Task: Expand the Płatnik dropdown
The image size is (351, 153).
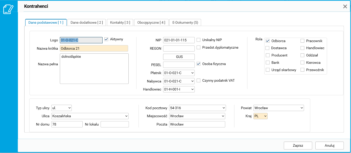Action: point(179,73)
